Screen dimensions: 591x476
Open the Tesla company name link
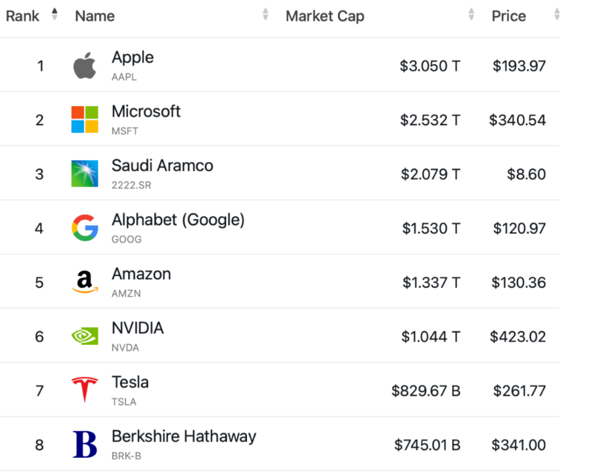[130, 382]
